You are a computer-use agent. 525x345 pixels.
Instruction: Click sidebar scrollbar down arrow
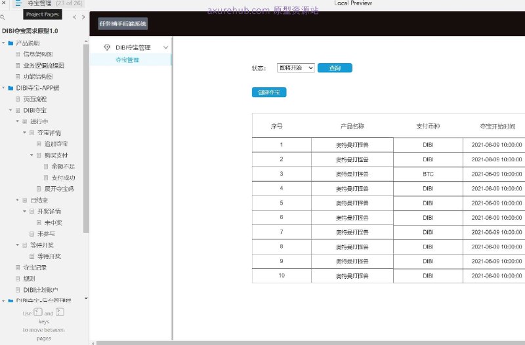click(86, 298)
